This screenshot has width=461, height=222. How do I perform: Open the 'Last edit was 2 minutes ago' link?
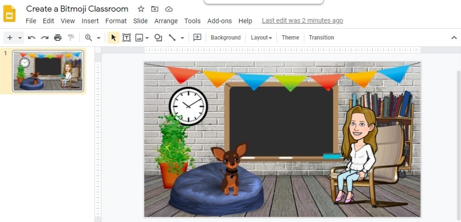(302, 21)
